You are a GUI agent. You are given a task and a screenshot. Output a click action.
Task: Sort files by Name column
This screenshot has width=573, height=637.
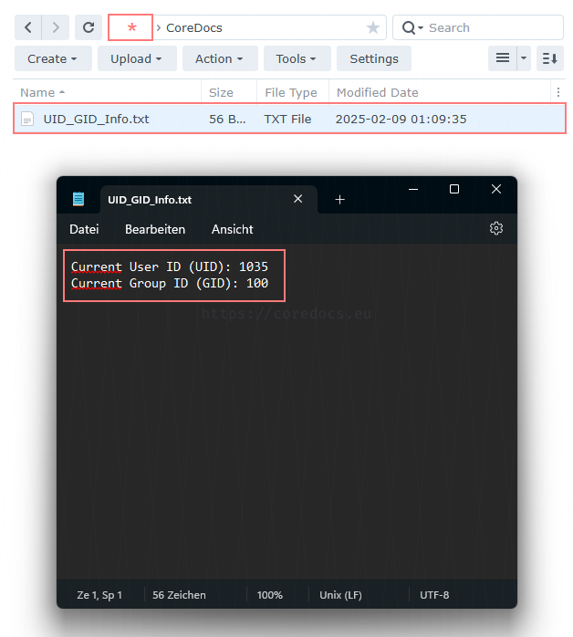[x=107, y=92]
